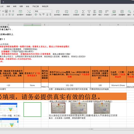Select the first business license image
134x134 pixels.
[58, 108]
